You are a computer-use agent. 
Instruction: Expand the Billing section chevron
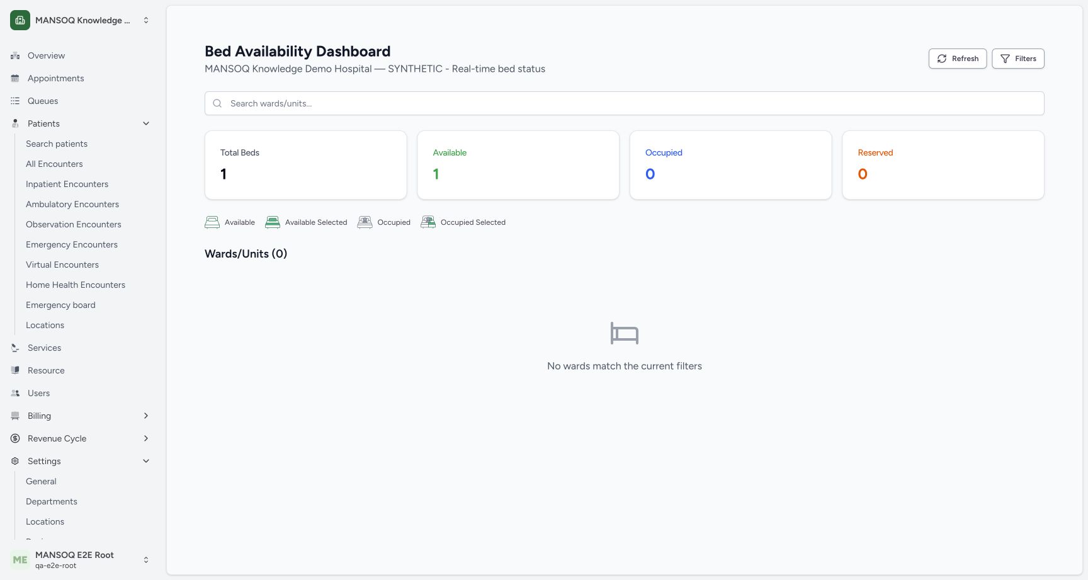[x=146, y=416]
